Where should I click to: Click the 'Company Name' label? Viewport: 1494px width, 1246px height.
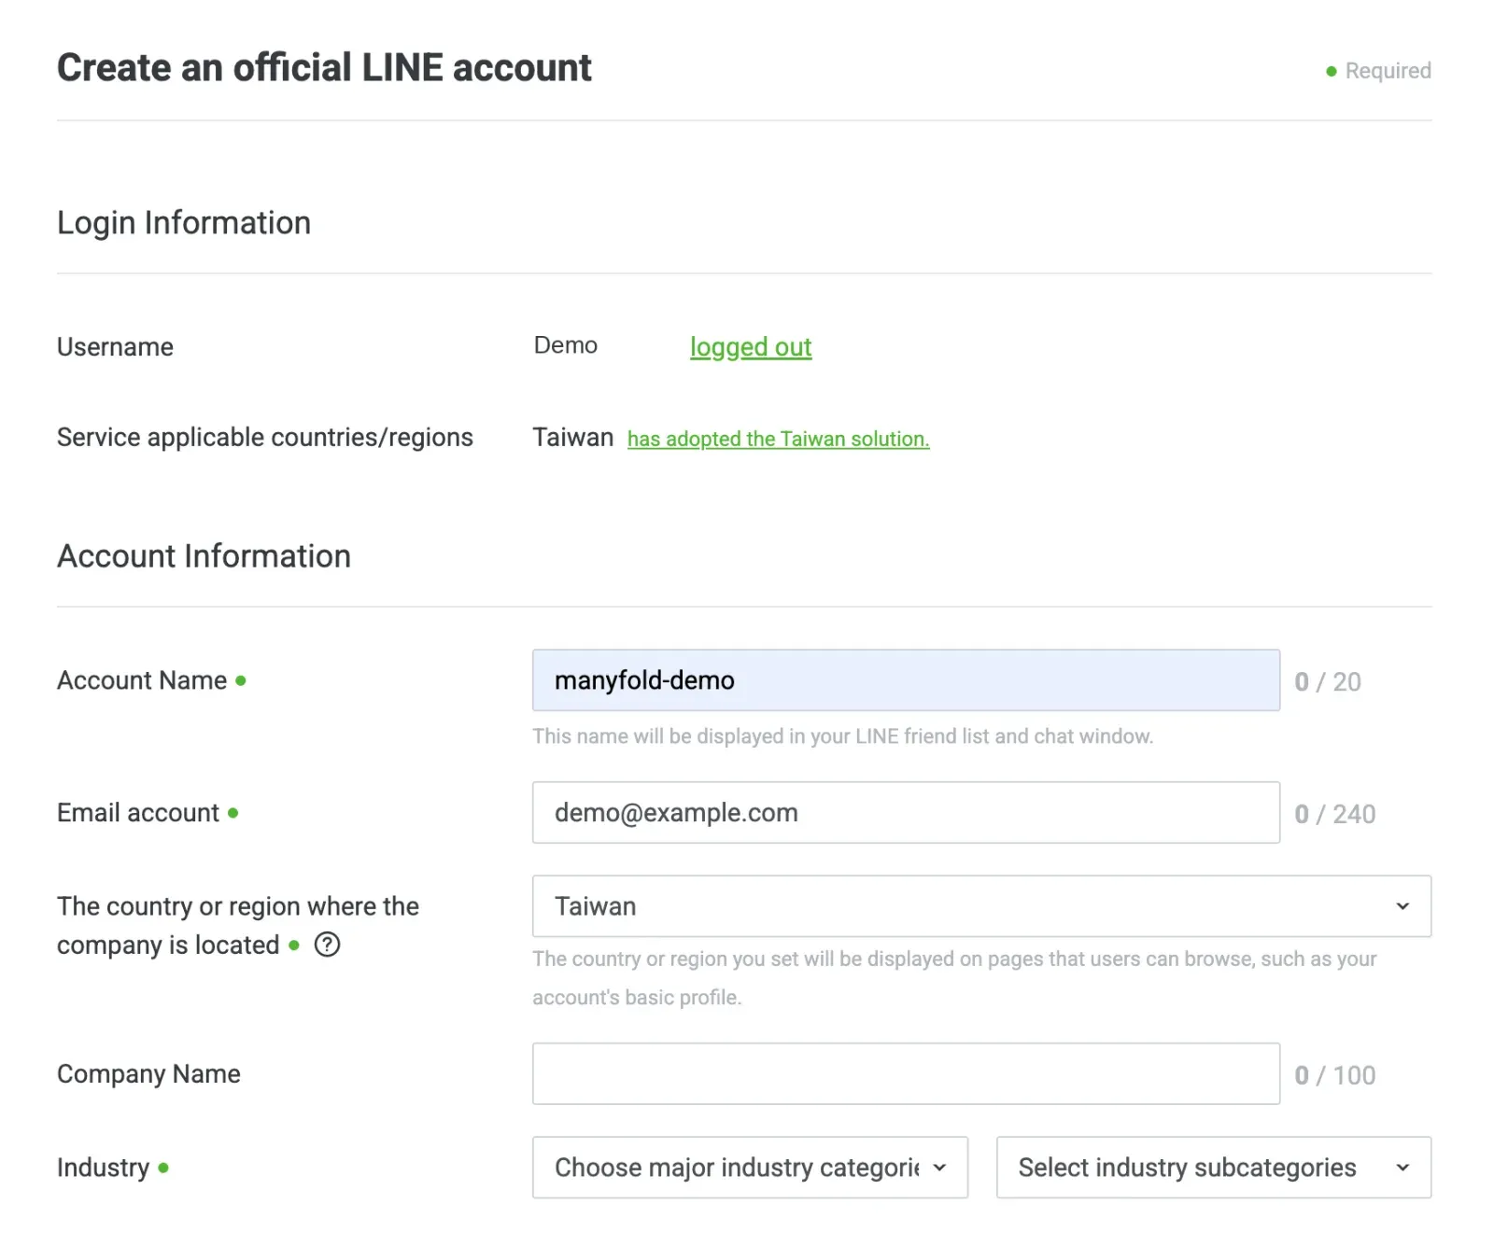click(148, 1074)
